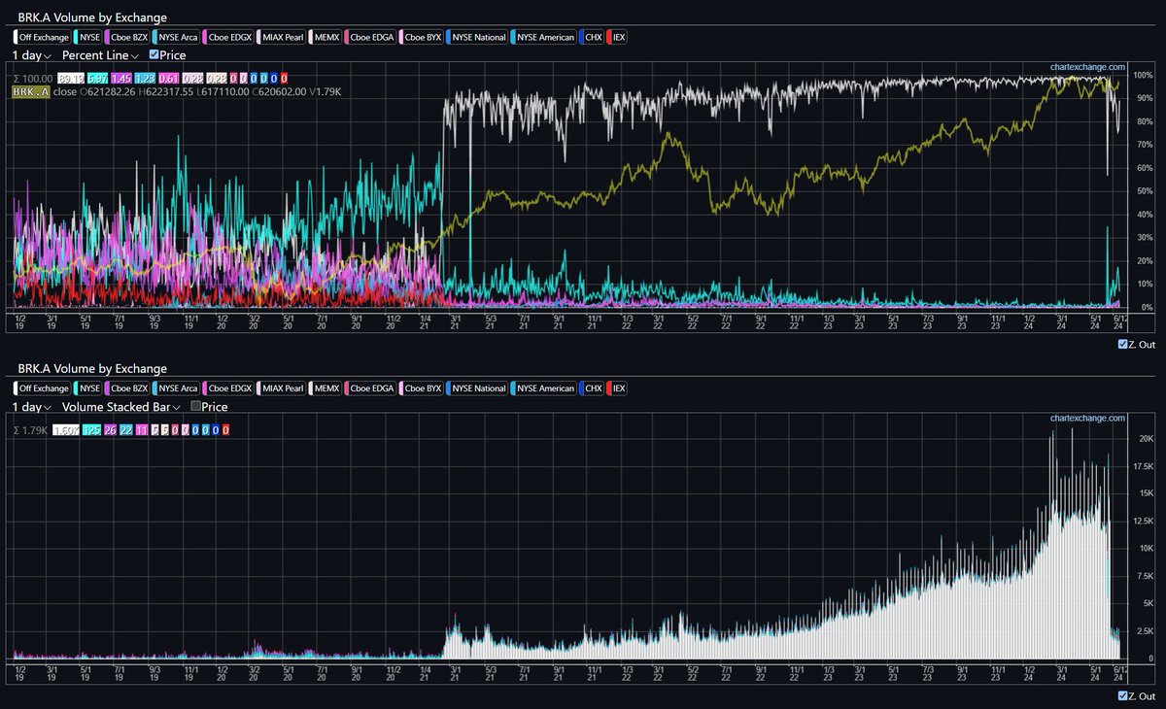The image size is (1166, 709).
Task: Click the 1.23 NYSE Arca value badge
Action: (x=145, y=78)
